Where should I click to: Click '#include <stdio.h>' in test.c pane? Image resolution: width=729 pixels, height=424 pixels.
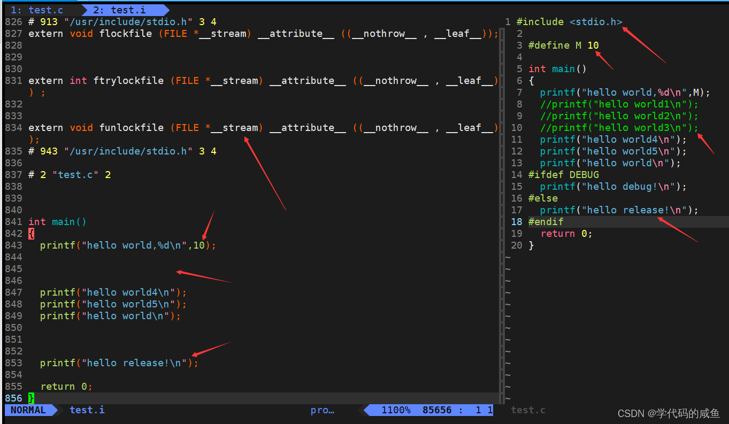coord(570,22)
